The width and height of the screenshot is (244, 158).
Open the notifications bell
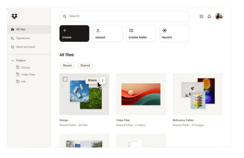209,17
